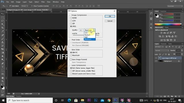Add a Curves adjustment
This screenshot has height=103, width=184.
[x=168, y=33]
